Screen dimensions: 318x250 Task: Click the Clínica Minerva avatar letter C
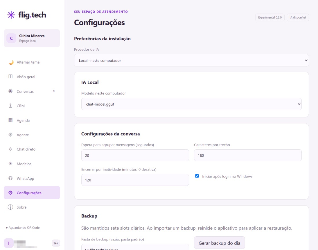click(11, 38)
